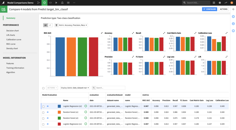Click the blue CONFIGURE button
This screenshot has height=130, width=236.
[210, 9]
